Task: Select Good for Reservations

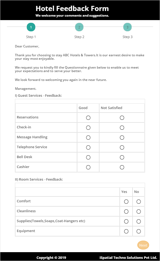Action: (x=88, y=118)
